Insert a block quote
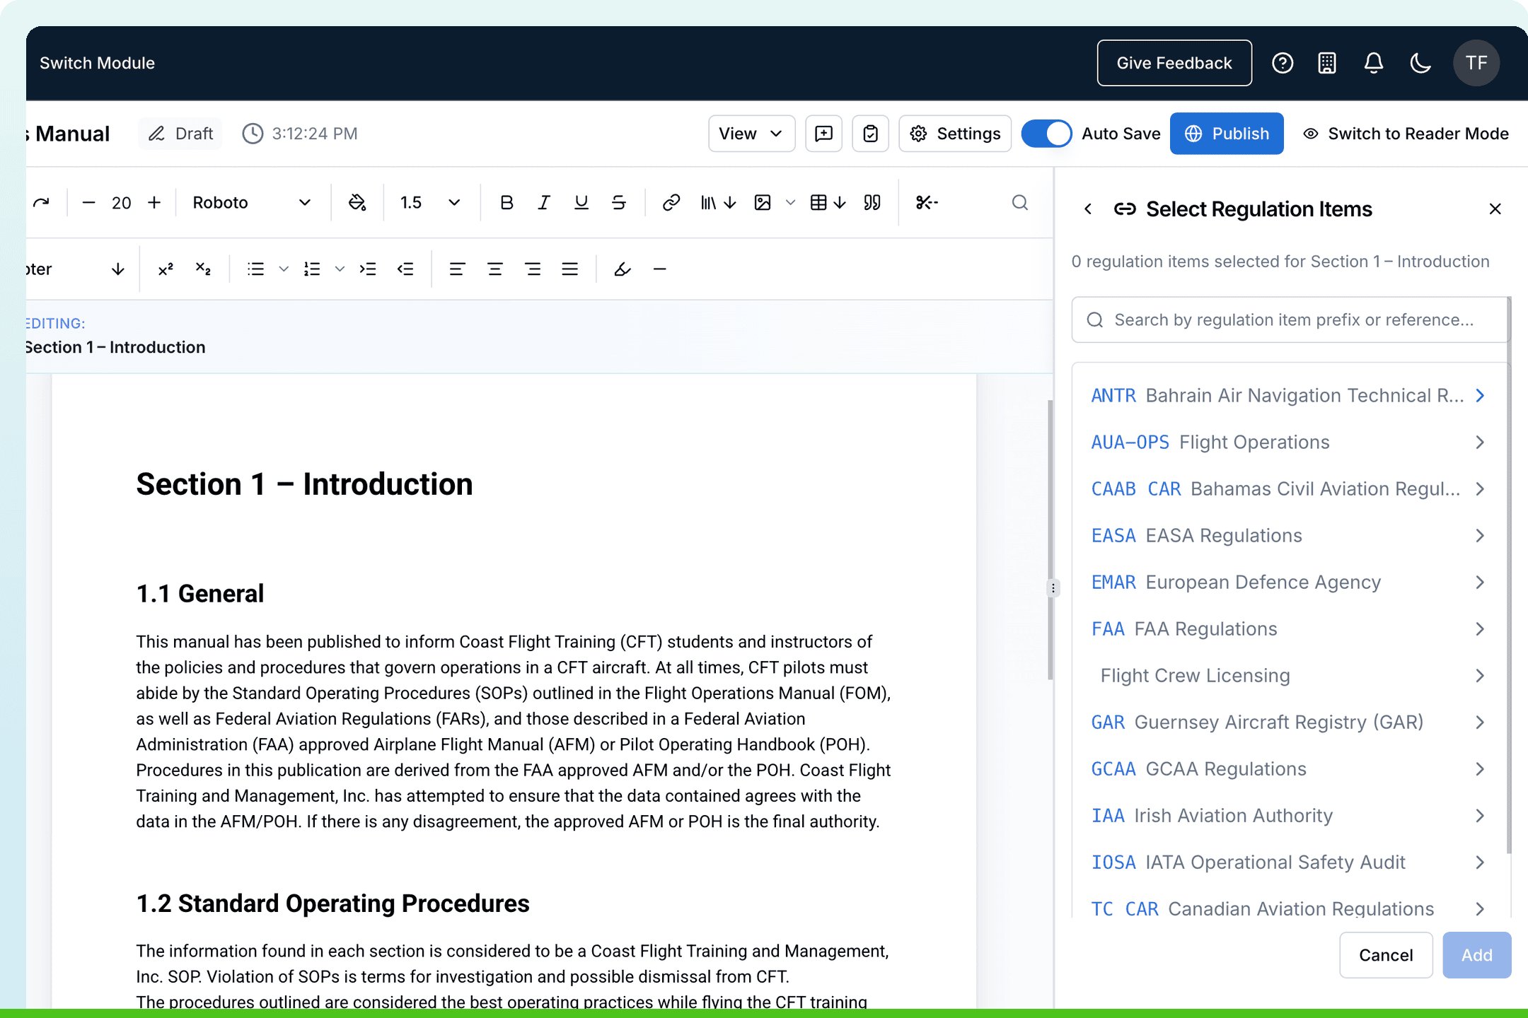This screenshot has width=1528, height=1018. [x=872, y=203]
